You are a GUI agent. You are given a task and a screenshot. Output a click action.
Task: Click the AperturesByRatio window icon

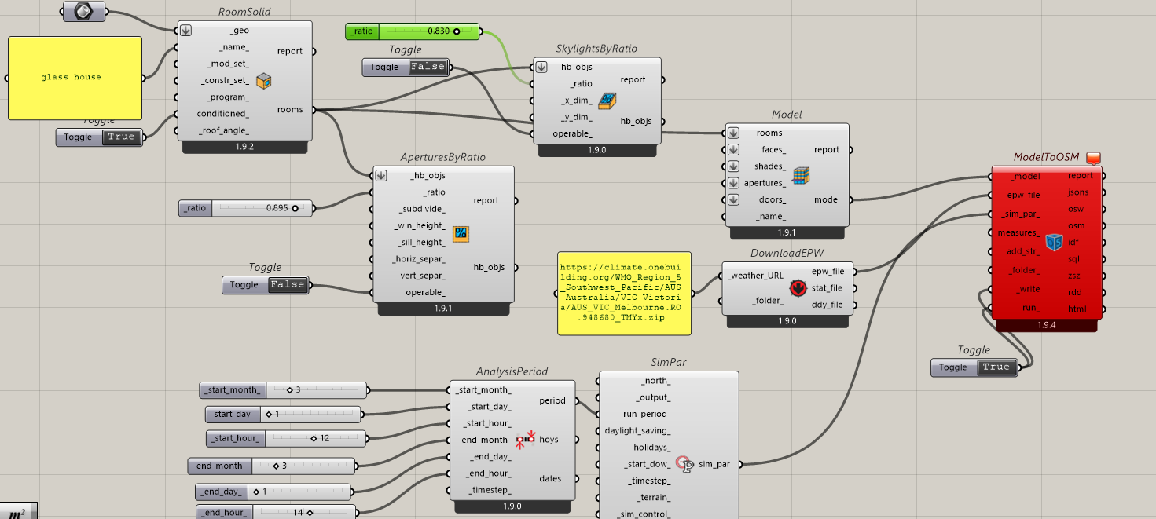coord(461,232)
